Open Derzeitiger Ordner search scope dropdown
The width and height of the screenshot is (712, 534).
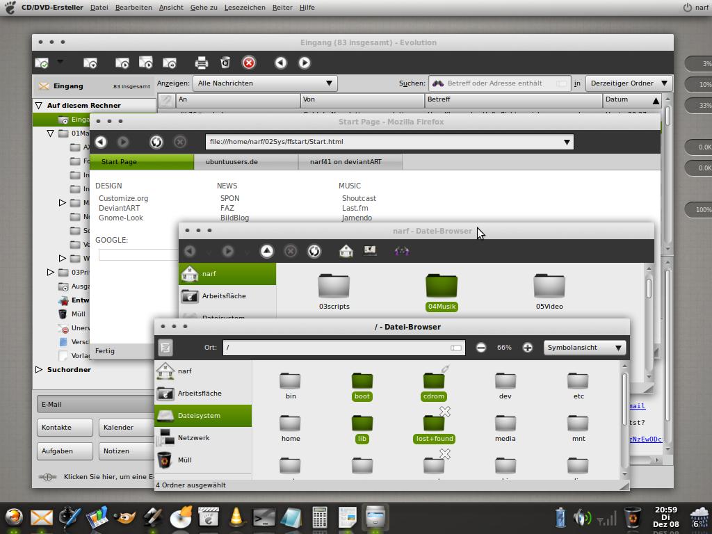[x=629, y=83]
